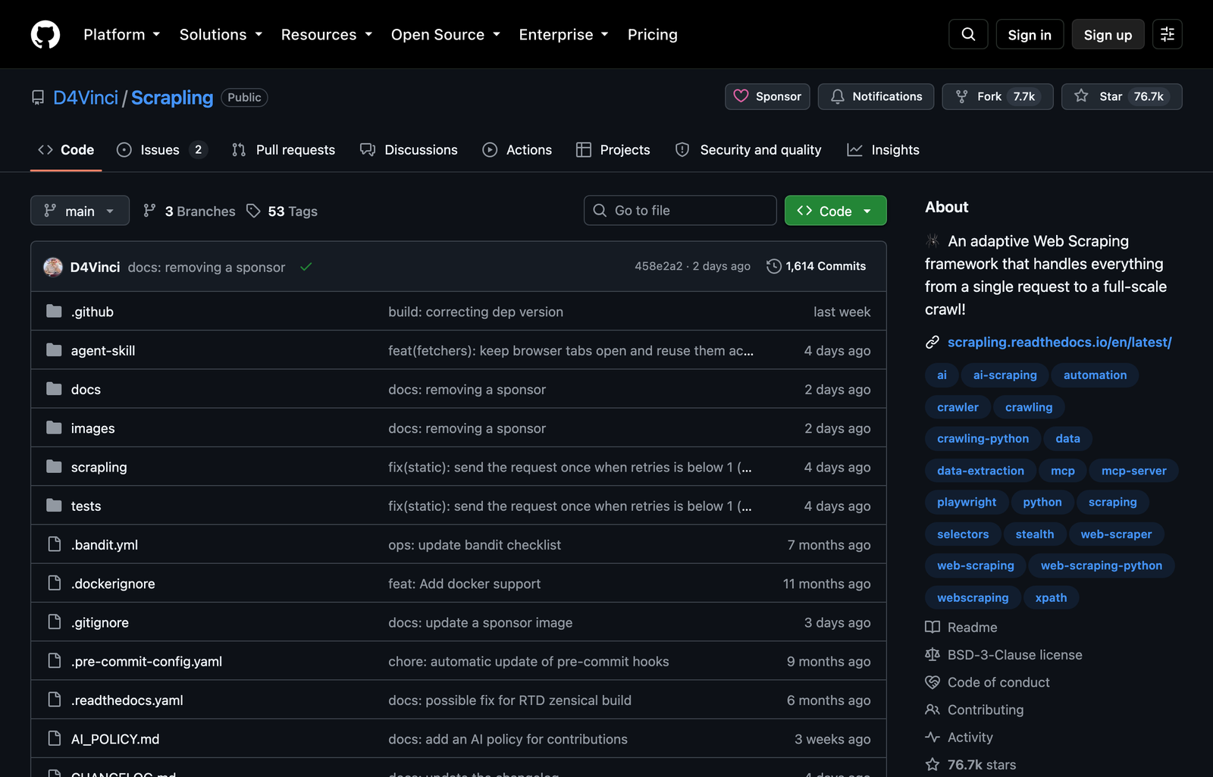Click the stealth topic tag

click(x=1034, y=534)
